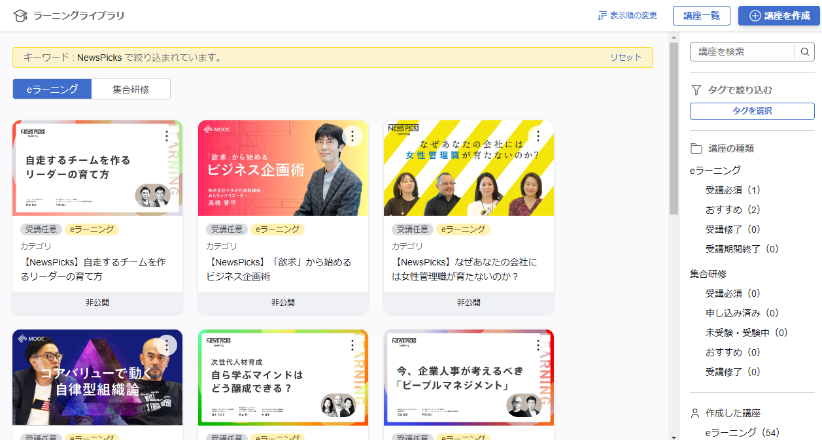Click 受講任意 badge on 自走するチーム card

(42, 229)
